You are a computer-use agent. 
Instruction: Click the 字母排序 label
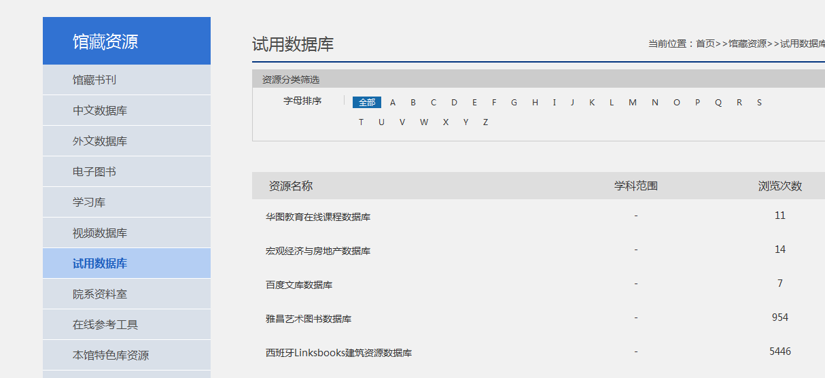302,101
